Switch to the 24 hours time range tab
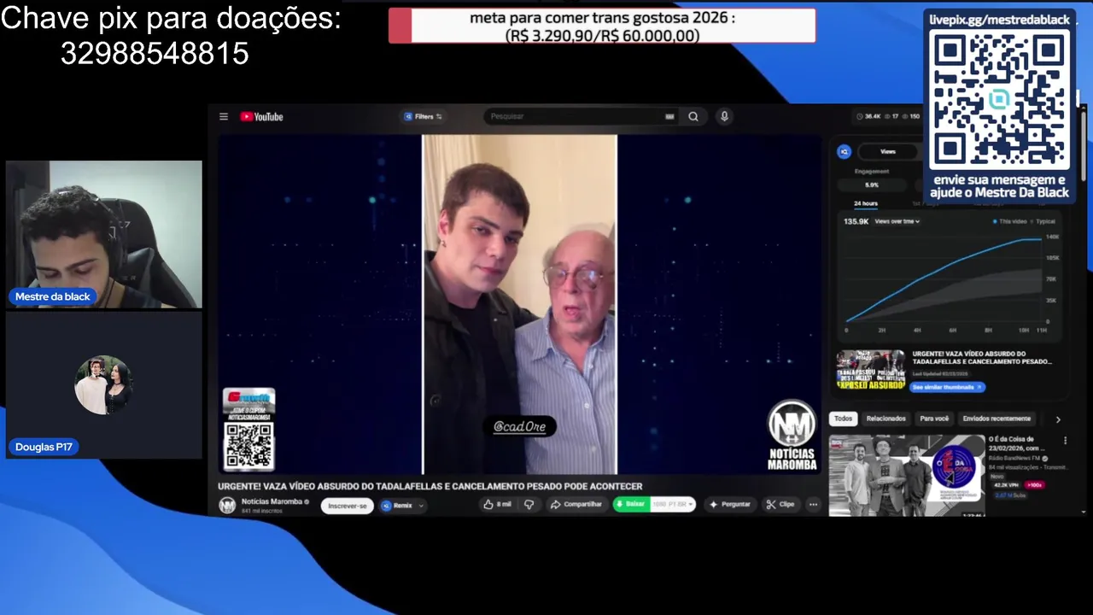This screenshot has width=1093, height=615. pos(865,203)
